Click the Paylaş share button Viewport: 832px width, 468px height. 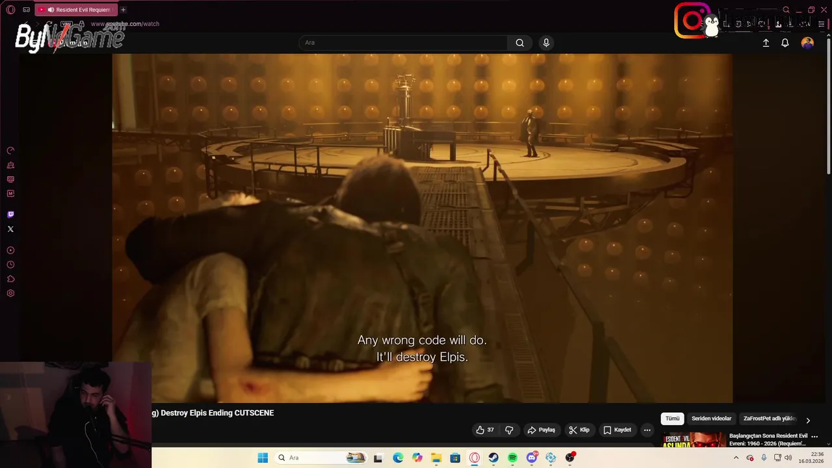[541, 430]
